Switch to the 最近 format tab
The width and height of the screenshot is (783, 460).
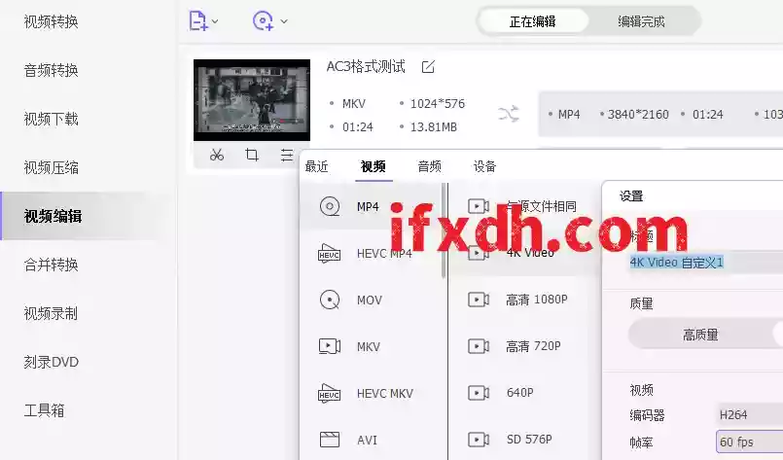tap(316, 166)
